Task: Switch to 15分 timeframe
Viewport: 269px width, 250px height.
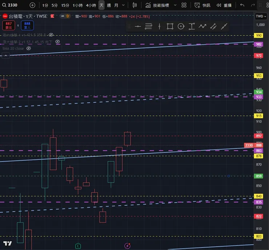Action: (65, 5)
